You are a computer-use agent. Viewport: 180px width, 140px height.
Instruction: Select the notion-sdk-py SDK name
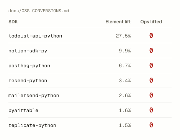28,51
